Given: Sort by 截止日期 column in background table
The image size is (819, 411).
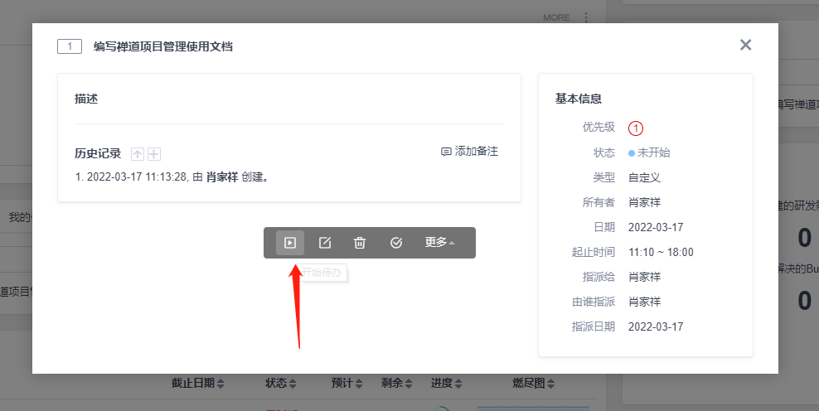Looking at the screenshot, I should 197,384.
